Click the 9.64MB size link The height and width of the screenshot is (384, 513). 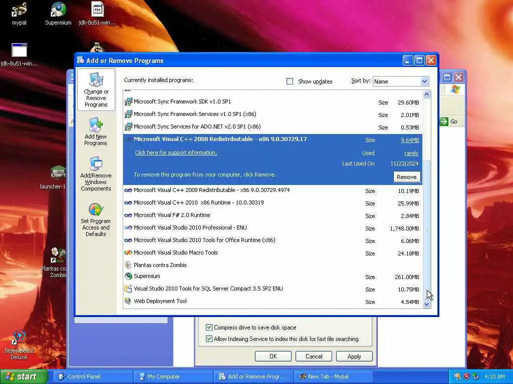[x=410, y=140]
